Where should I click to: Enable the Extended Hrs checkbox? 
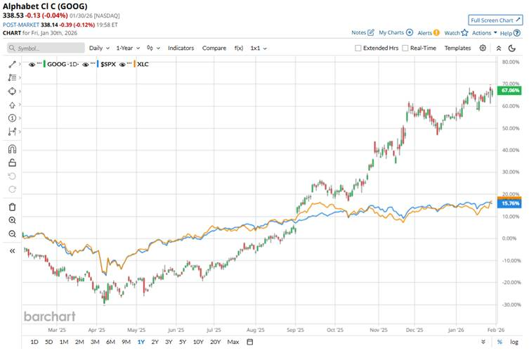358,48
